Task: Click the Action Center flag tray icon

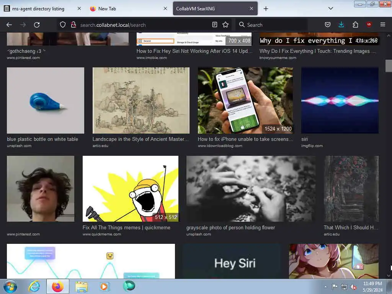Action: (x=335, y=287)
